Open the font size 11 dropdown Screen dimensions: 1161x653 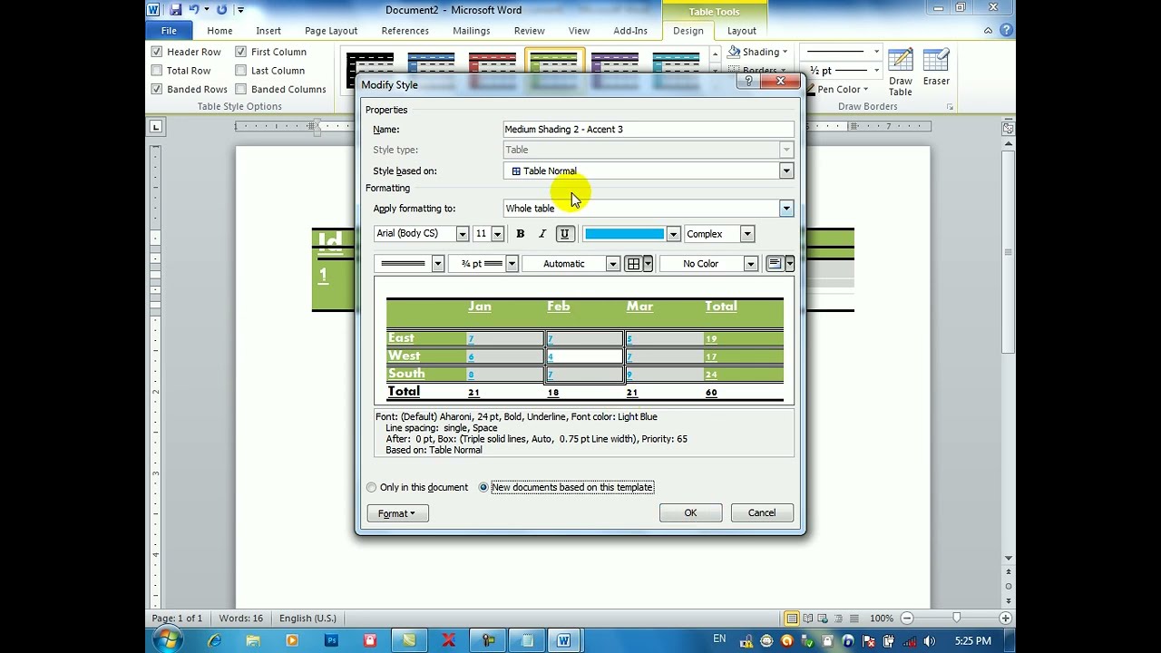click(x=497, y=234)
